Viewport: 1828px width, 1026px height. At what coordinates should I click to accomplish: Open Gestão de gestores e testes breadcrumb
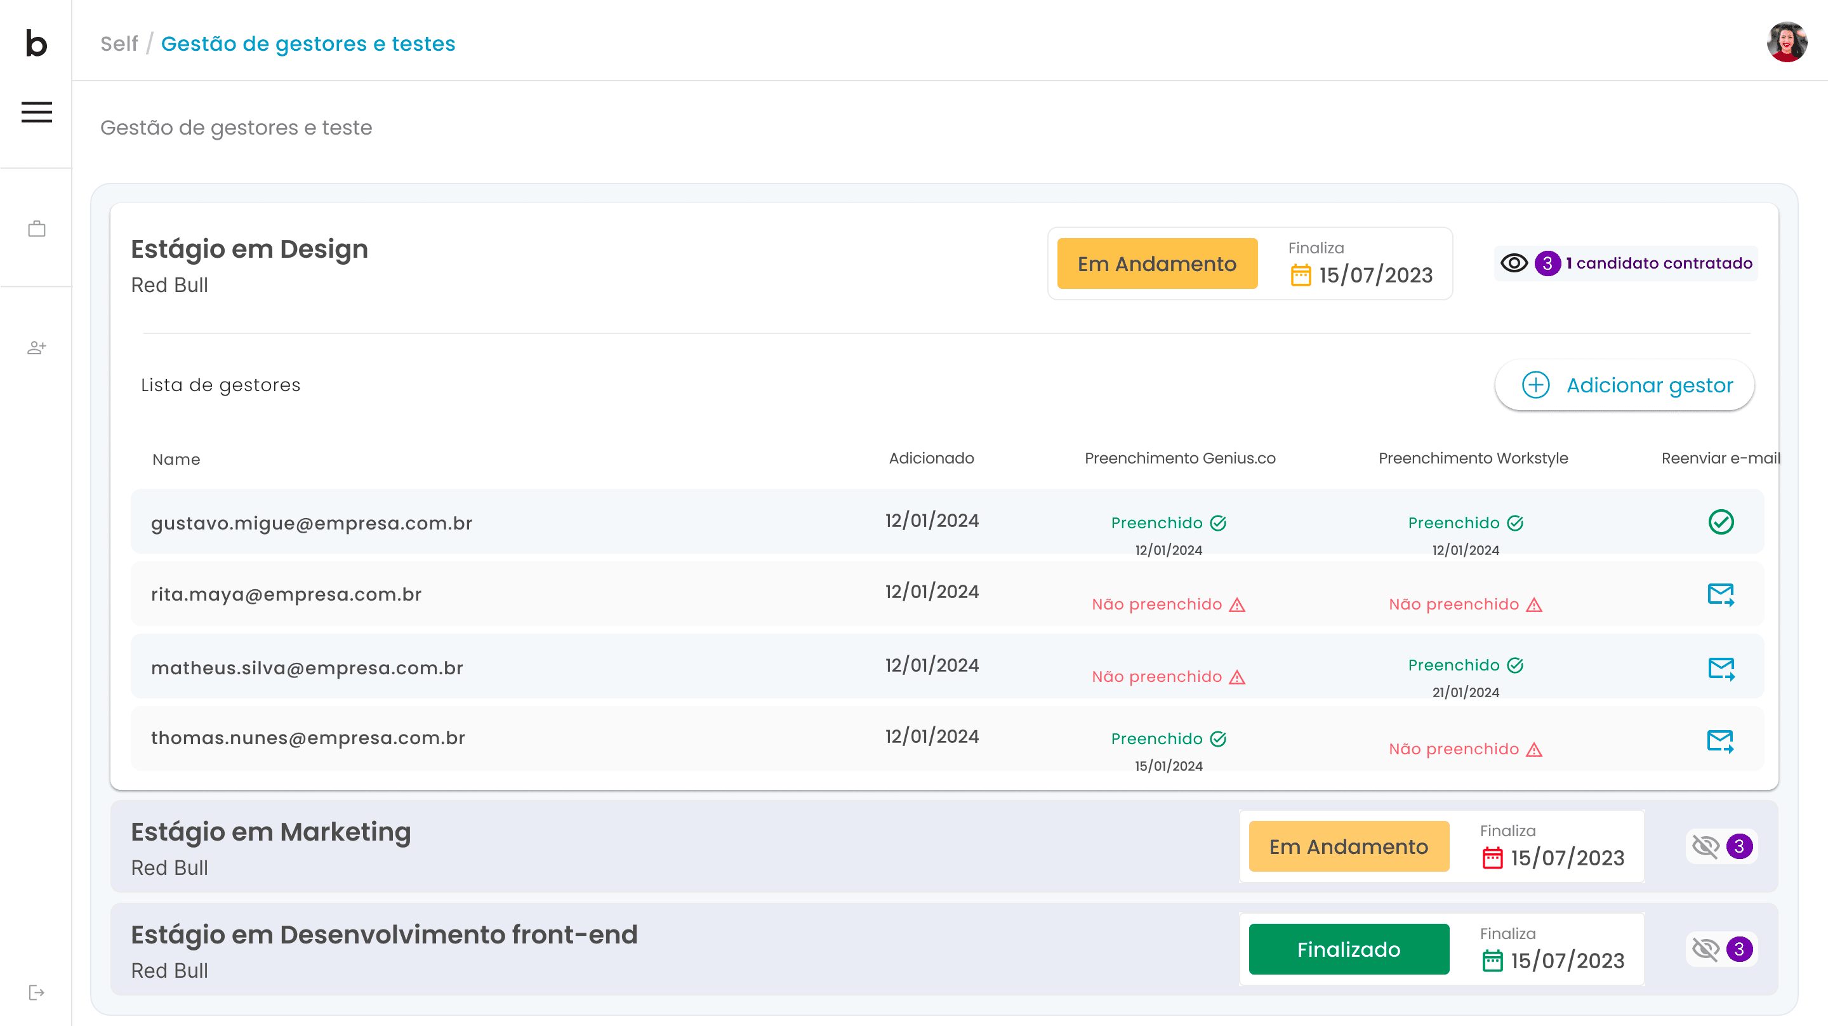click(x=308, y=43)
